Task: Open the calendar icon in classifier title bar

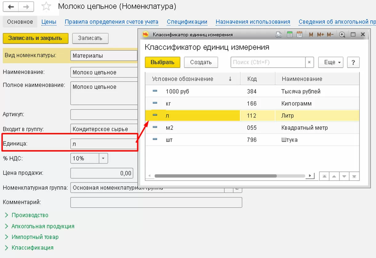Action: [299, 35]
